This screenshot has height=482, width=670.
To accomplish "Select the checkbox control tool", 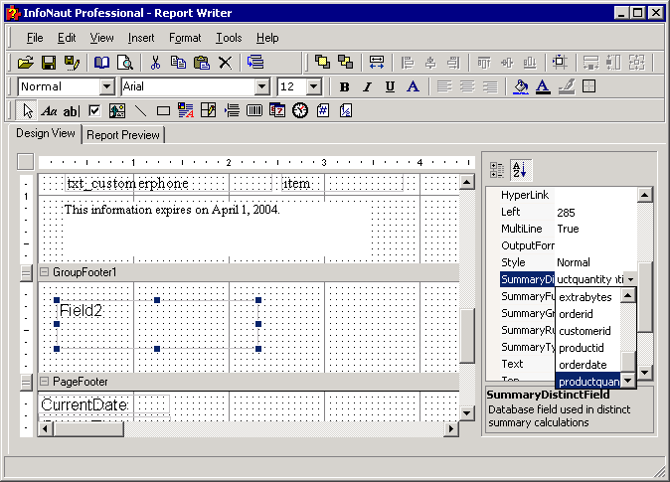I will point(94,110).
